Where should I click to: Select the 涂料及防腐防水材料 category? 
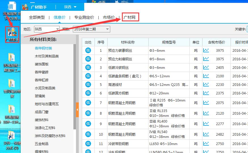(50, 136)
